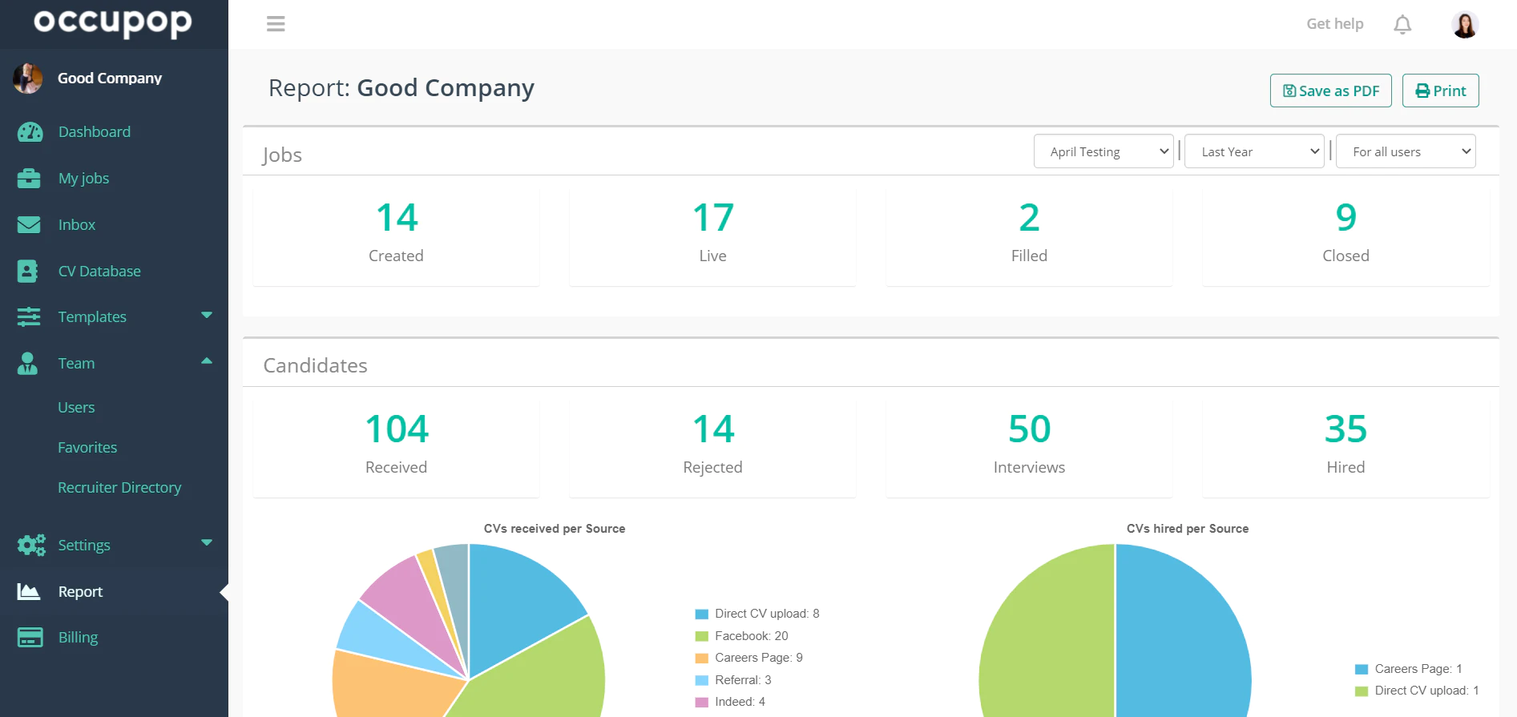Open the Last Year period dropdown
Screen dimensions: 1517x717
(x=1254, y=151)
